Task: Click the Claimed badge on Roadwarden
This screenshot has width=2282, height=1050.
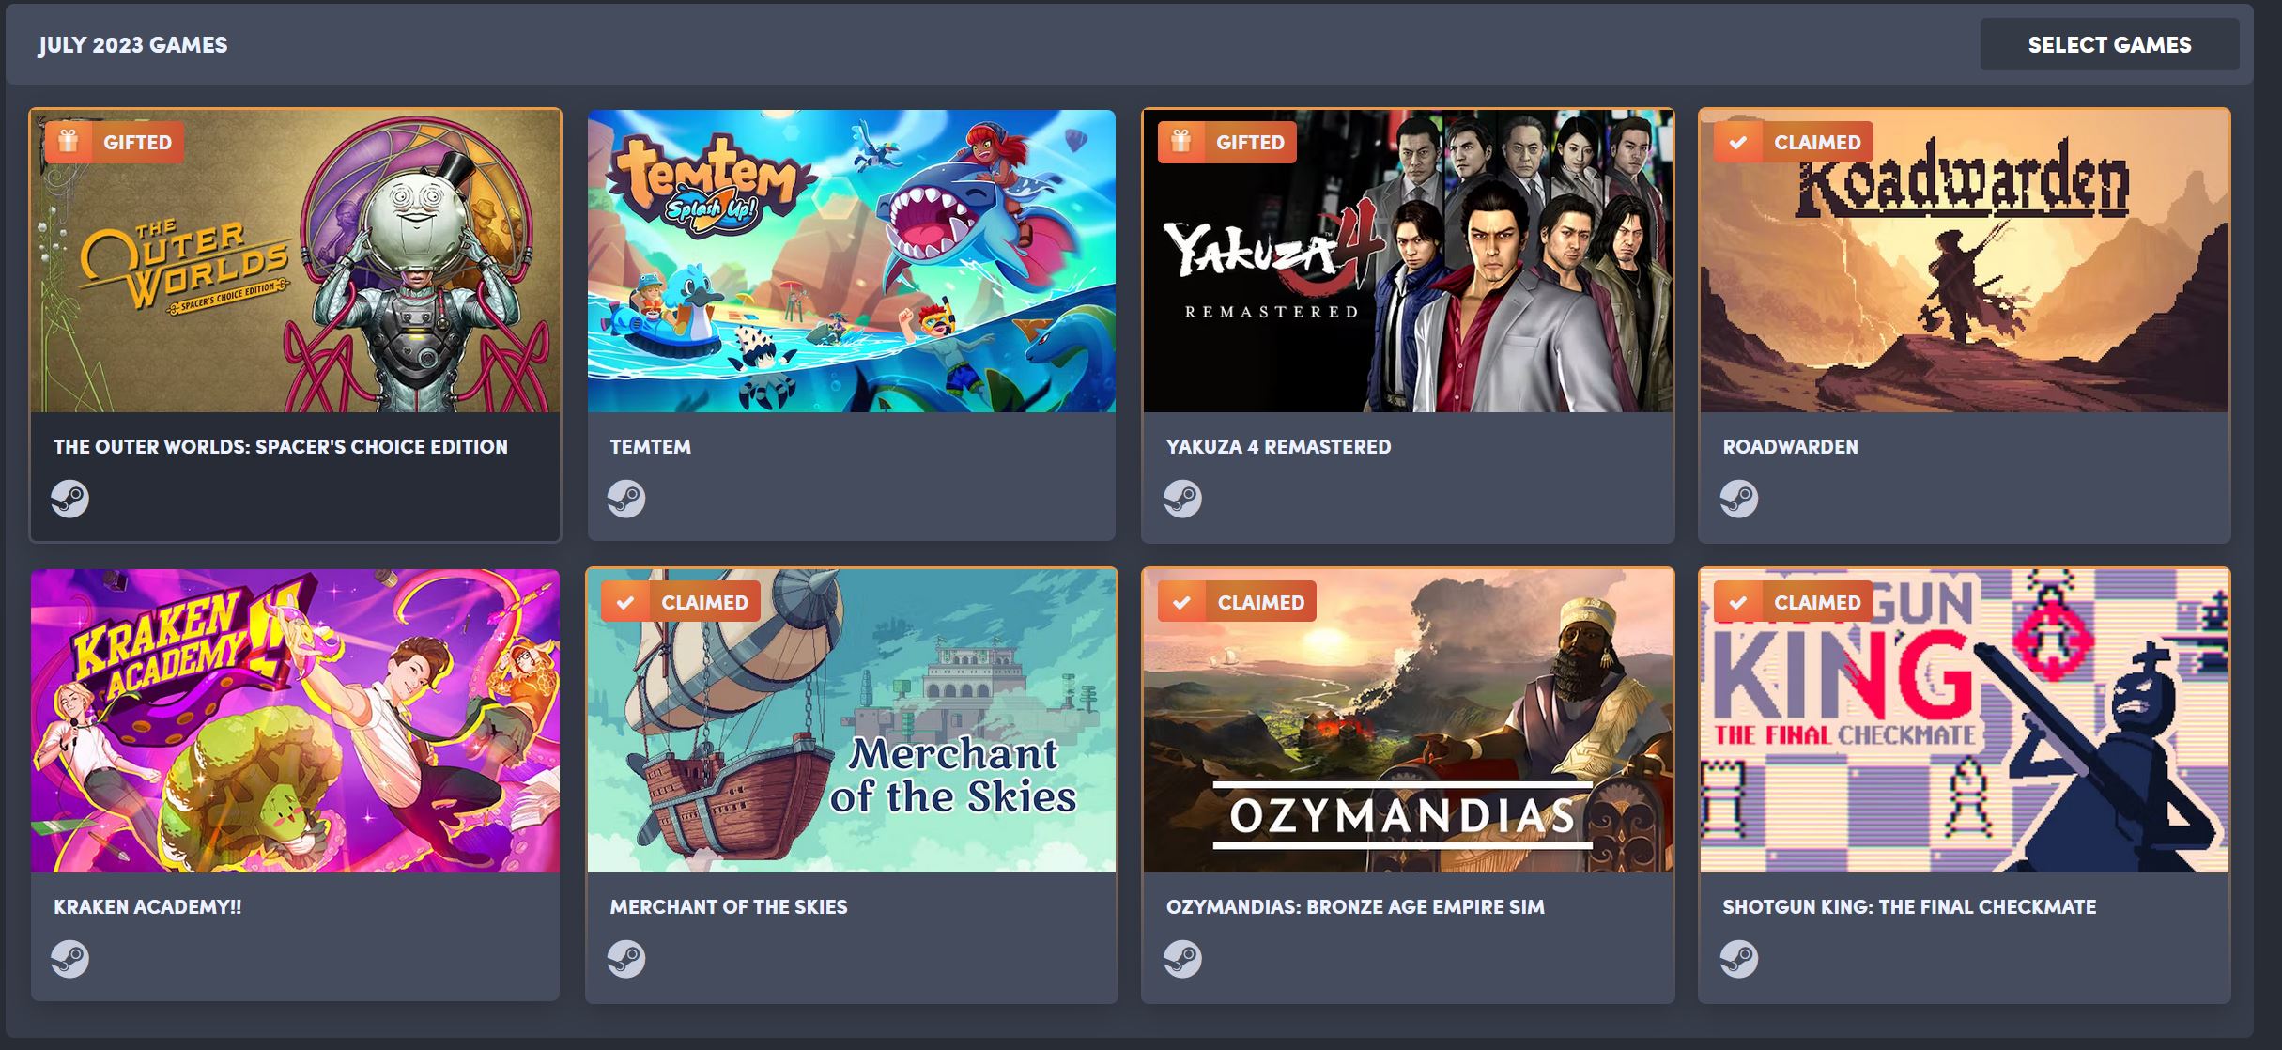Action: [1794, 143]
